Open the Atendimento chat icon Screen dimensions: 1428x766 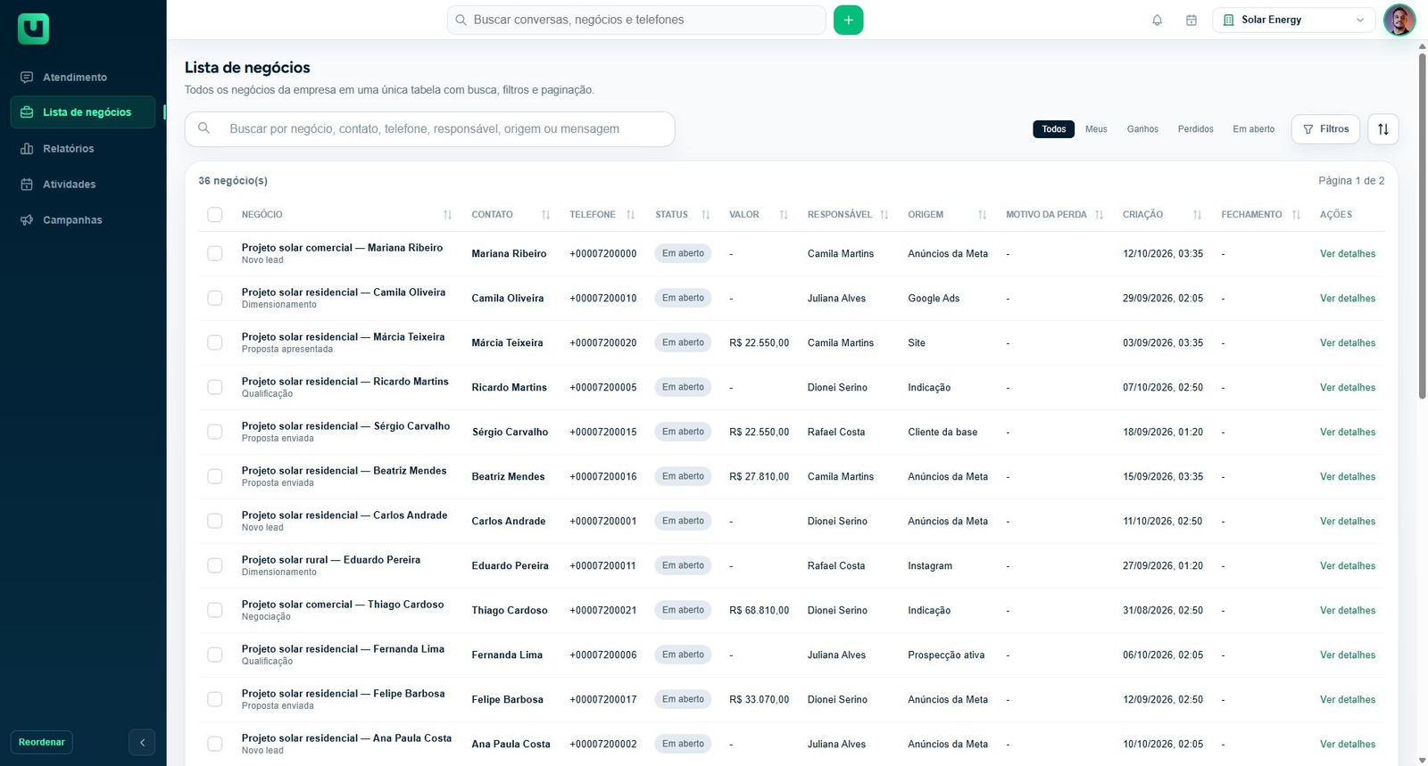coord(27,78)
